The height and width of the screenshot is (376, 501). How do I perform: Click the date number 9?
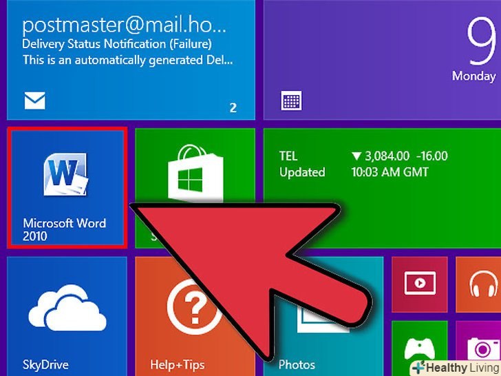pos(482,41)
